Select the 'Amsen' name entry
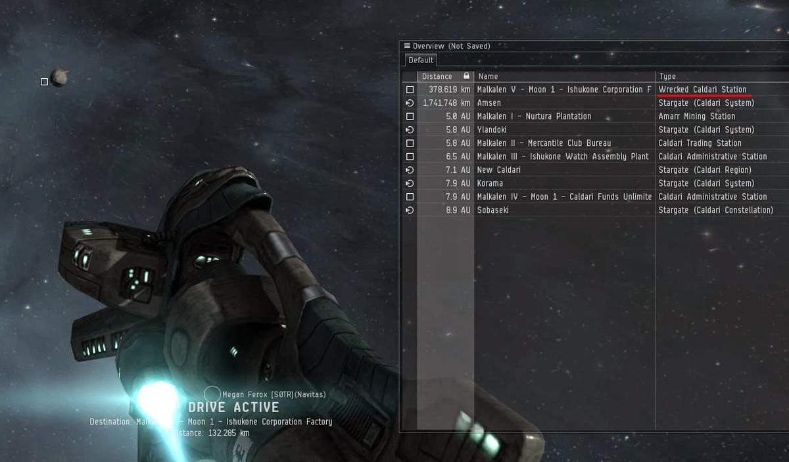This screenshot has width=789, height=462. point(489,103)
